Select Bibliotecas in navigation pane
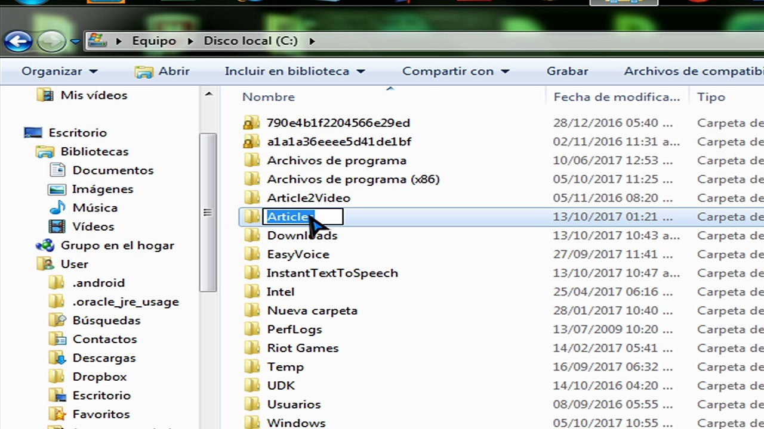764x429 pixels. tap(94, 151)
